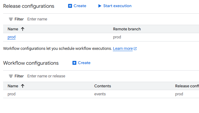
Task: Click the Release configurations filter icon
Action: [11, 19]
